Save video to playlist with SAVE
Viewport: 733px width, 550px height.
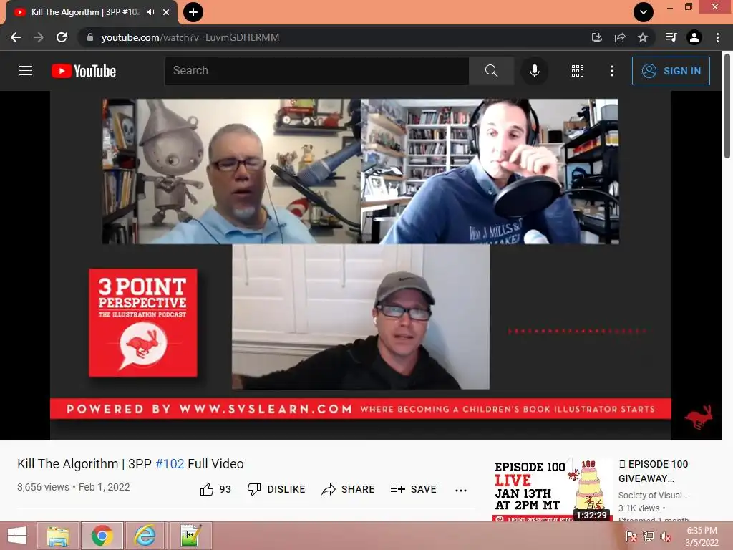coord(413,489)
